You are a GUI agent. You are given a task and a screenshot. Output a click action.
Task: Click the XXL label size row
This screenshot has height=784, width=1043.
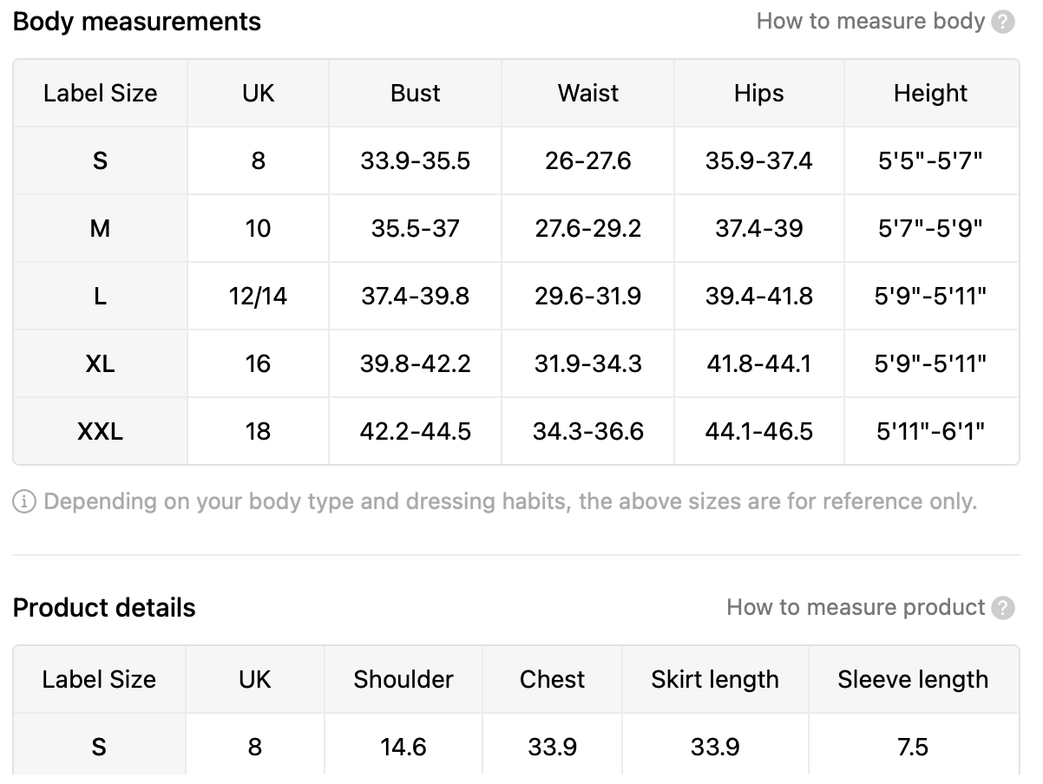pos(516,431)
